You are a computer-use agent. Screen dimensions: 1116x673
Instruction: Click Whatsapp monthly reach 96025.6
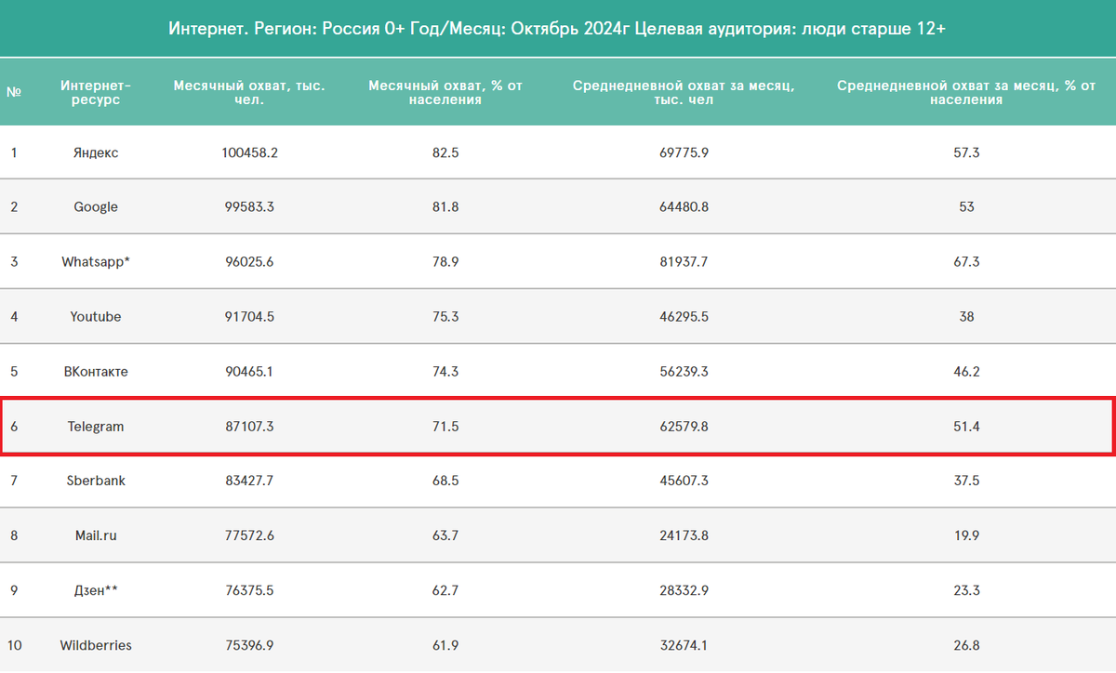coord(249,262)
